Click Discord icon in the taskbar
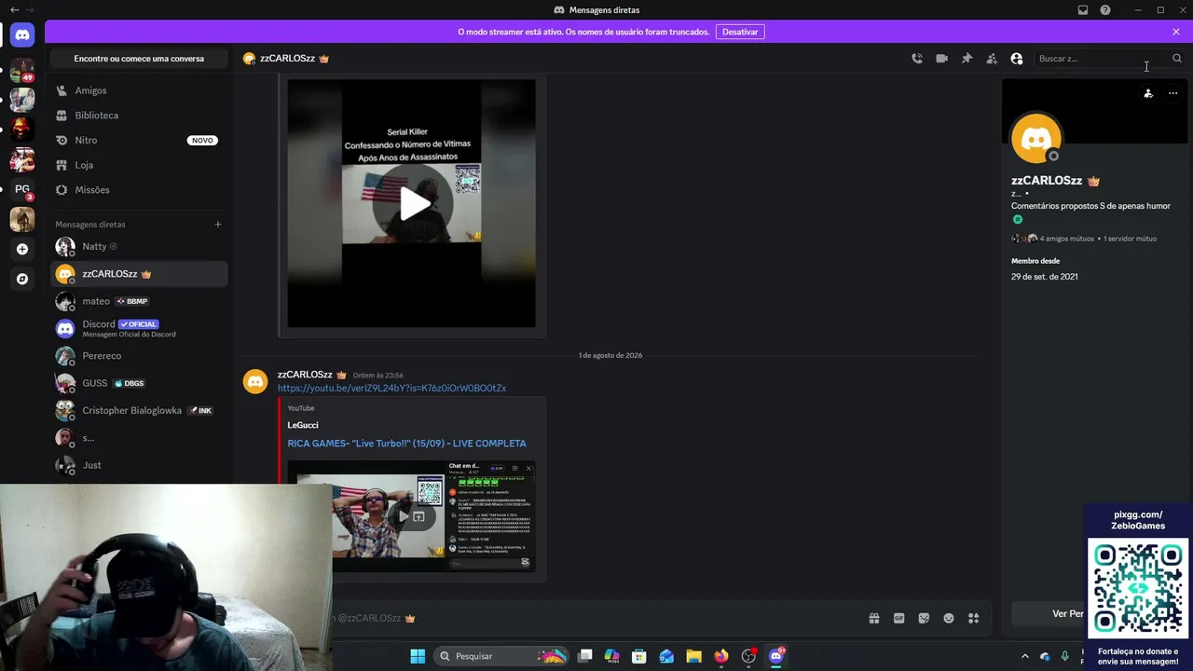 [x=776, y=656]
